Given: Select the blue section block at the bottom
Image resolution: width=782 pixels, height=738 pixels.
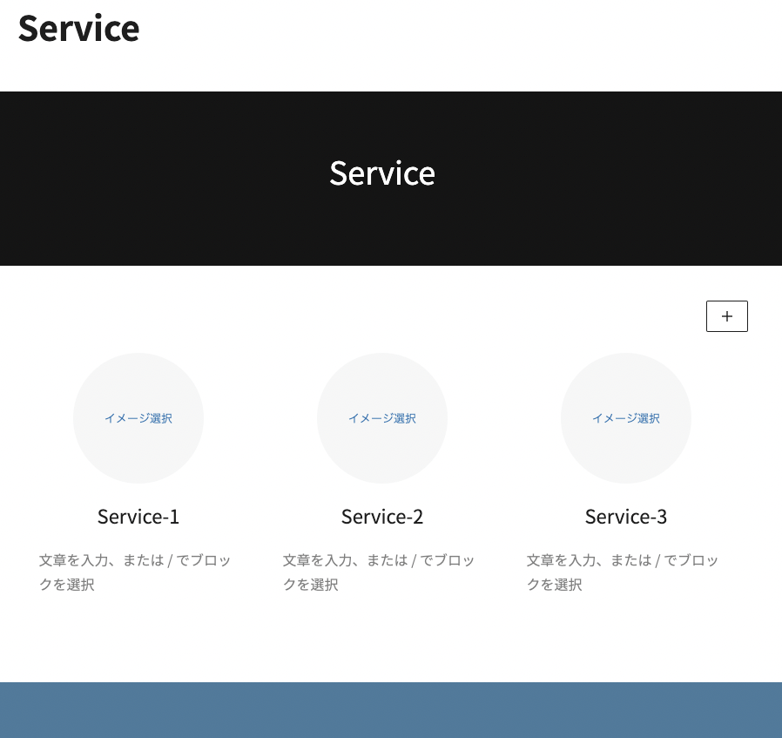Looking at the screenshot, I should 391,711.
